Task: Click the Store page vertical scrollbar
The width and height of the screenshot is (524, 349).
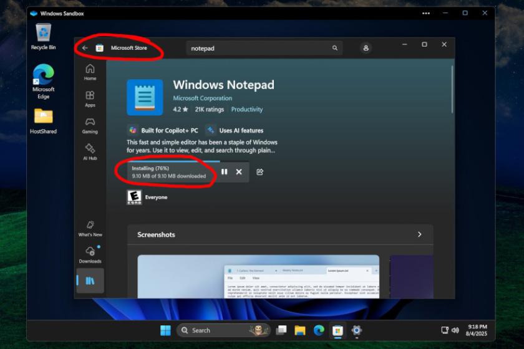Action: click(452, 89)
